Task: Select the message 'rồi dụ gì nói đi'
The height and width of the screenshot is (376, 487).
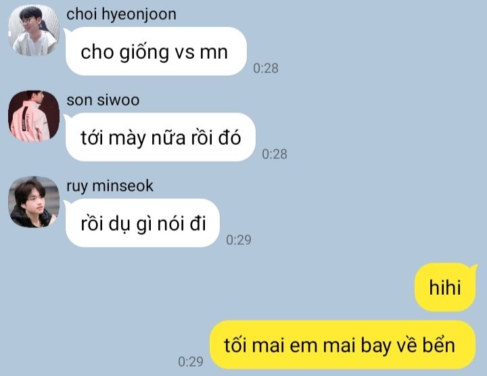Action: pos(142,223)
